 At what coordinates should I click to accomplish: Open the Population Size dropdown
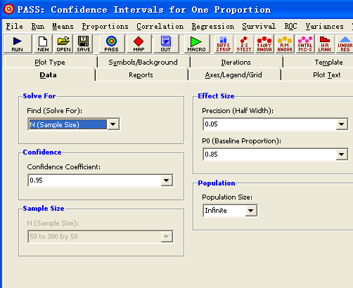(251, 211)
